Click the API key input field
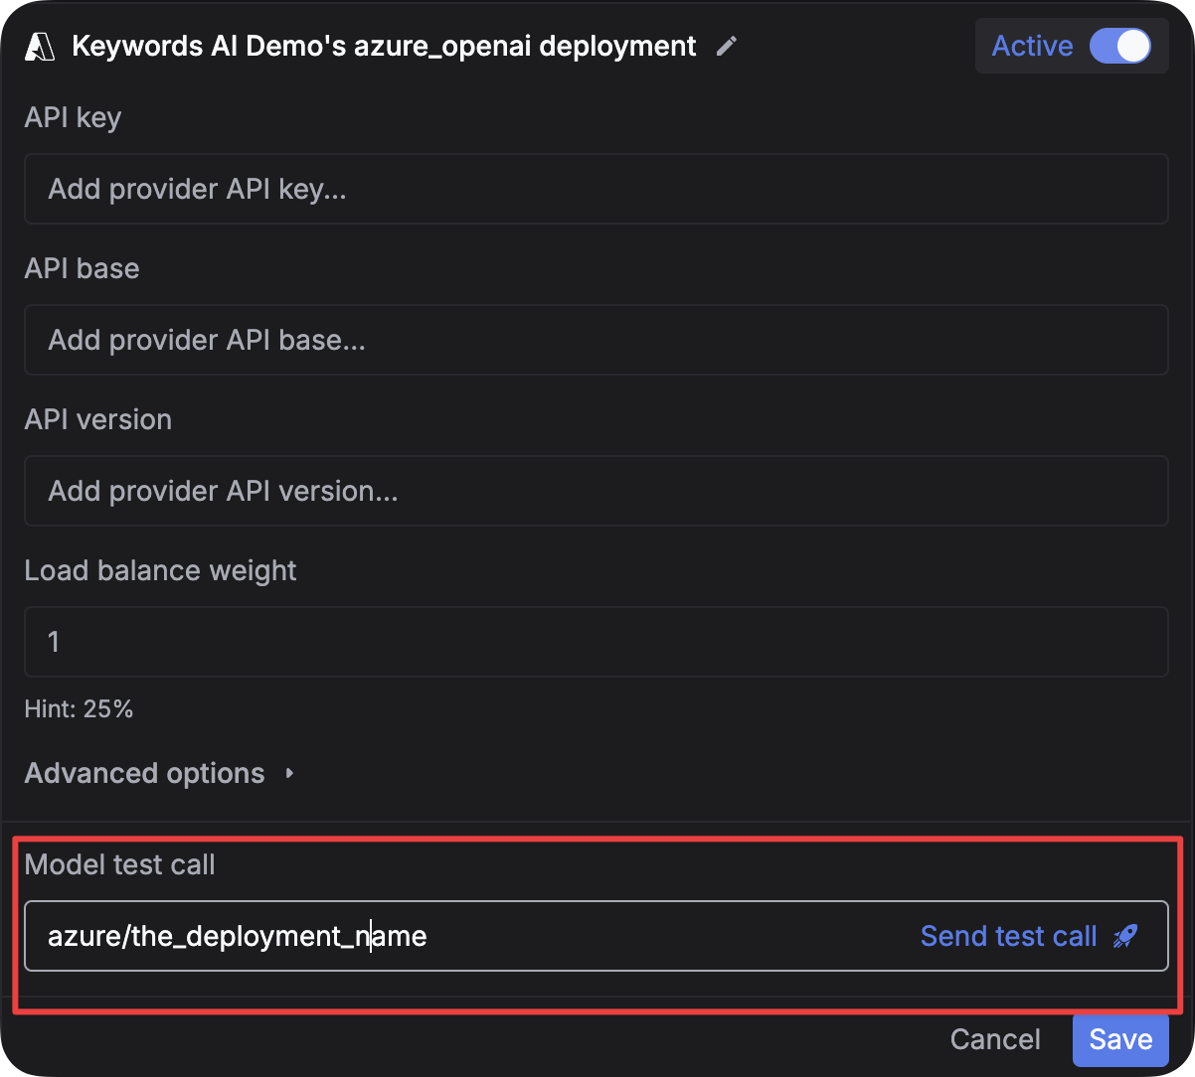Viewport: 1195px width, 1077px height. click(x=597, y=189)
